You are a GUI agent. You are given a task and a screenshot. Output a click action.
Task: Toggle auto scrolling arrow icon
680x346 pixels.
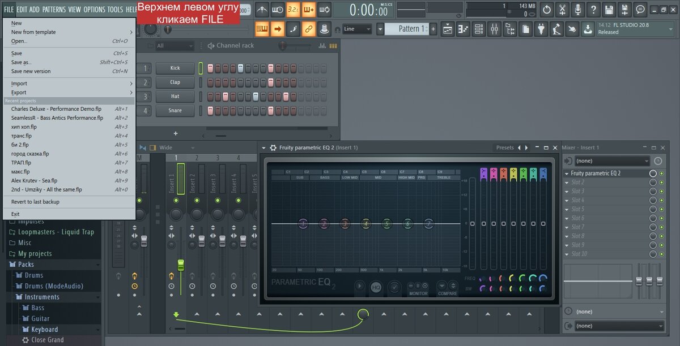click(x=278, y=29)
